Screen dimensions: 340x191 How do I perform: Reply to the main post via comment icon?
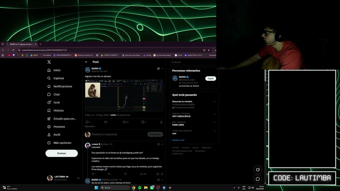87,122
